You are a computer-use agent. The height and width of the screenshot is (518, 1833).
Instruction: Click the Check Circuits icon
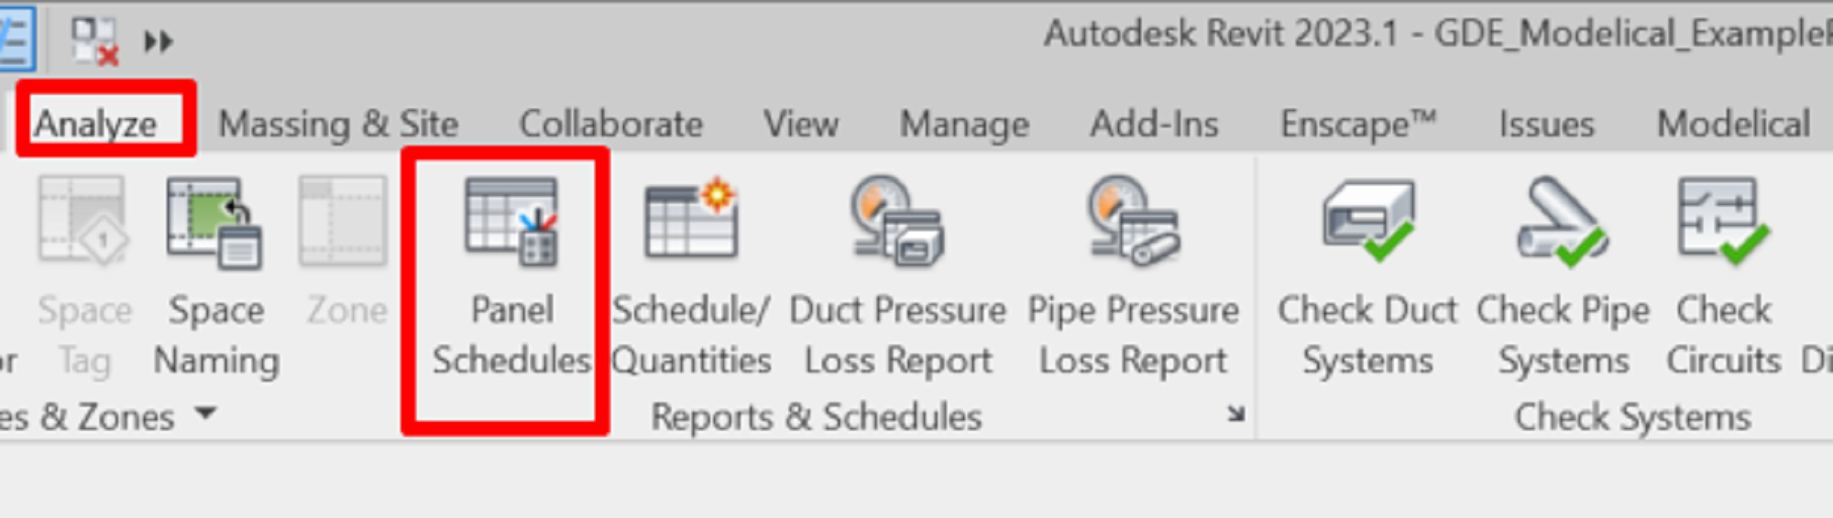tap(1723, 221)
